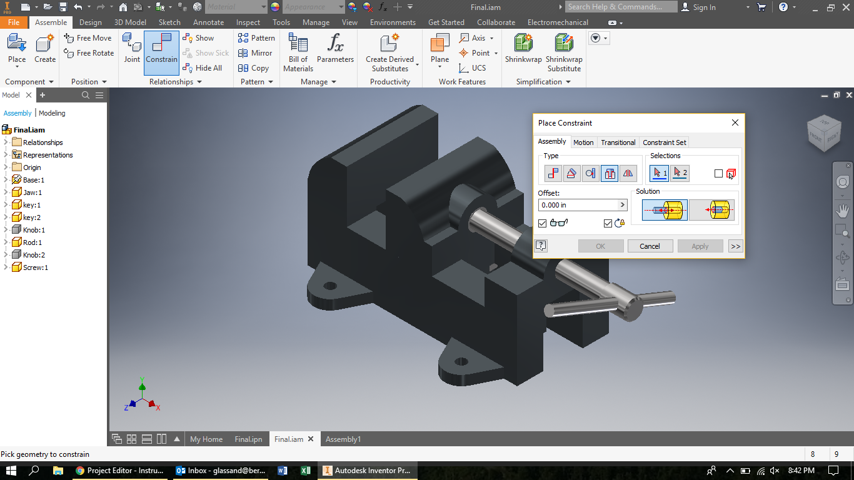Switch to the Motion tab
Screen dimensions: 854x480
[583, 142]
